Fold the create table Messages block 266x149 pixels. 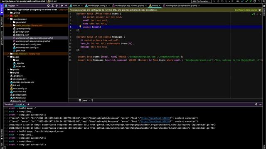77,37
